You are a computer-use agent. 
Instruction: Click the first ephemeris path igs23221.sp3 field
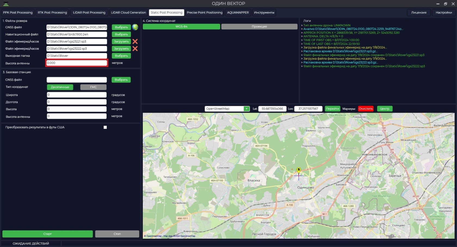click(x=77, y=42)
